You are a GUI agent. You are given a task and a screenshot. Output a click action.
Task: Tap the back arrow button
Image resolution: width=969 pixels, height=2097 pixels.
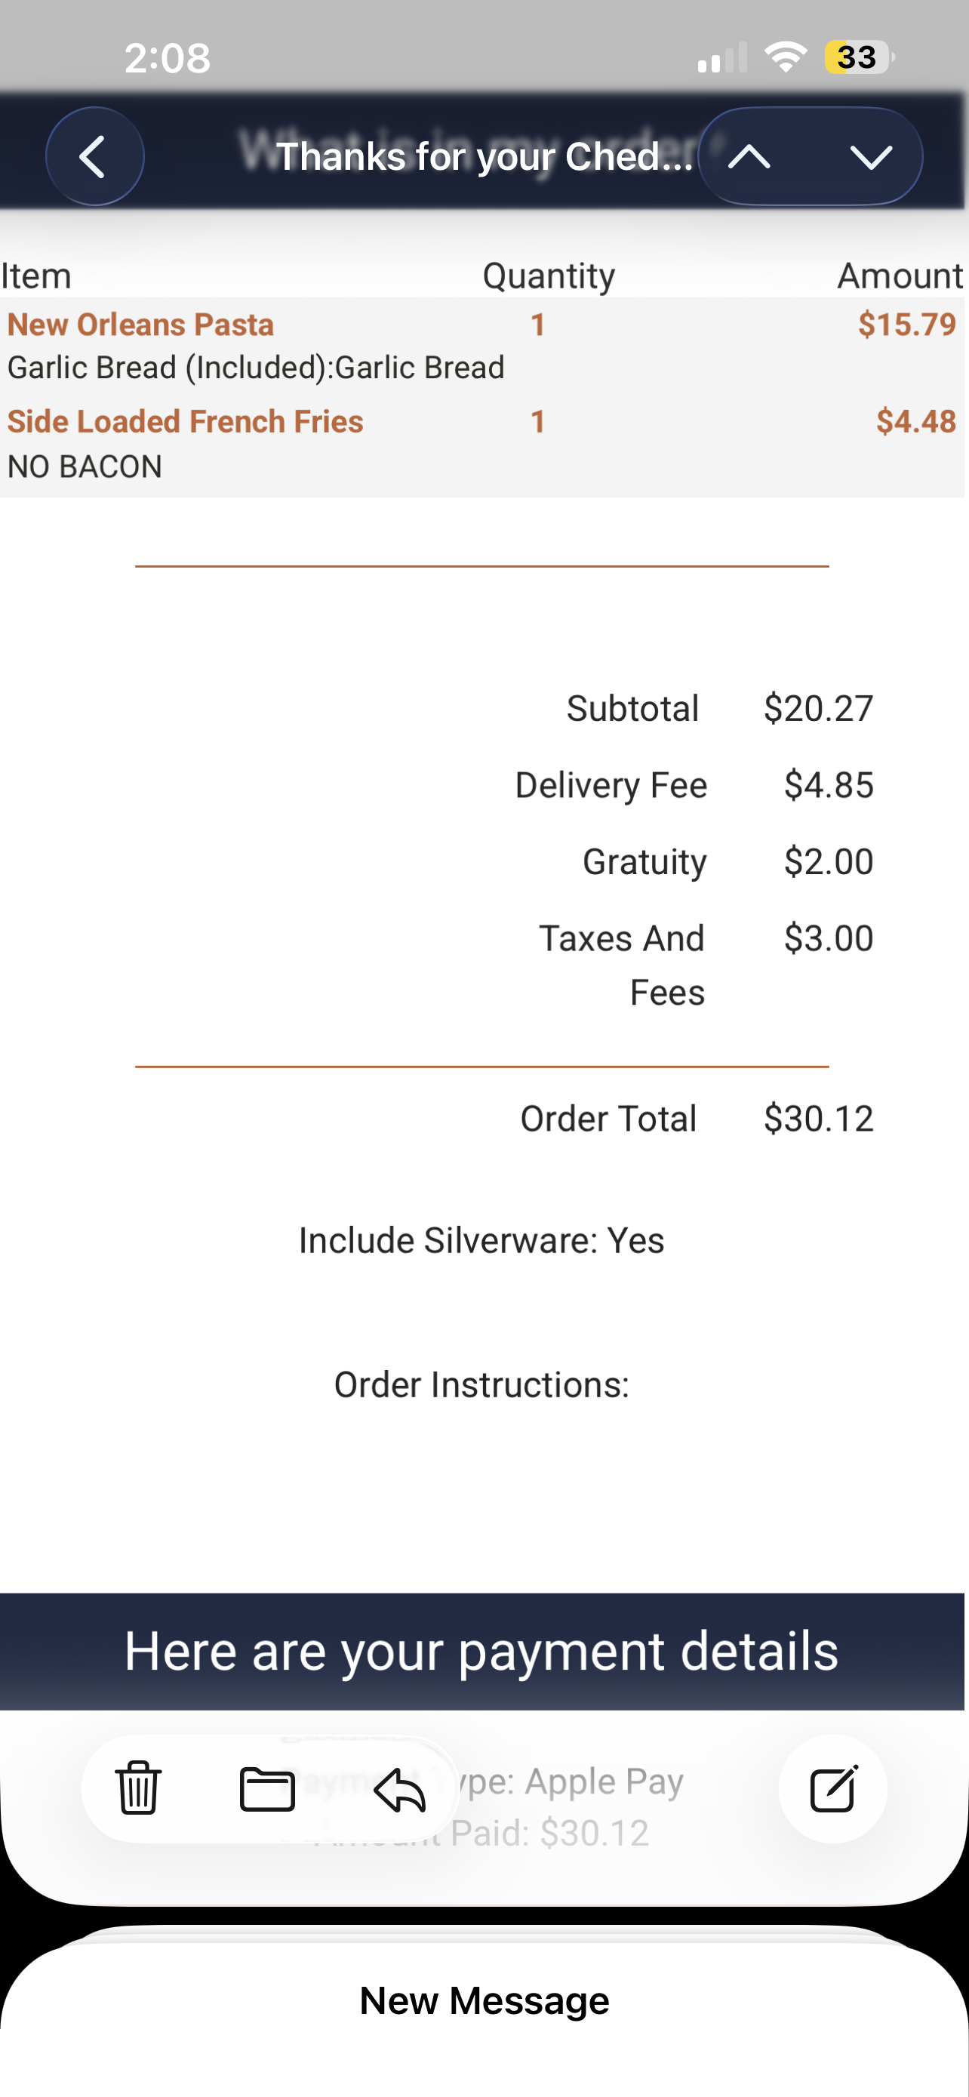[x=94, y=156]
